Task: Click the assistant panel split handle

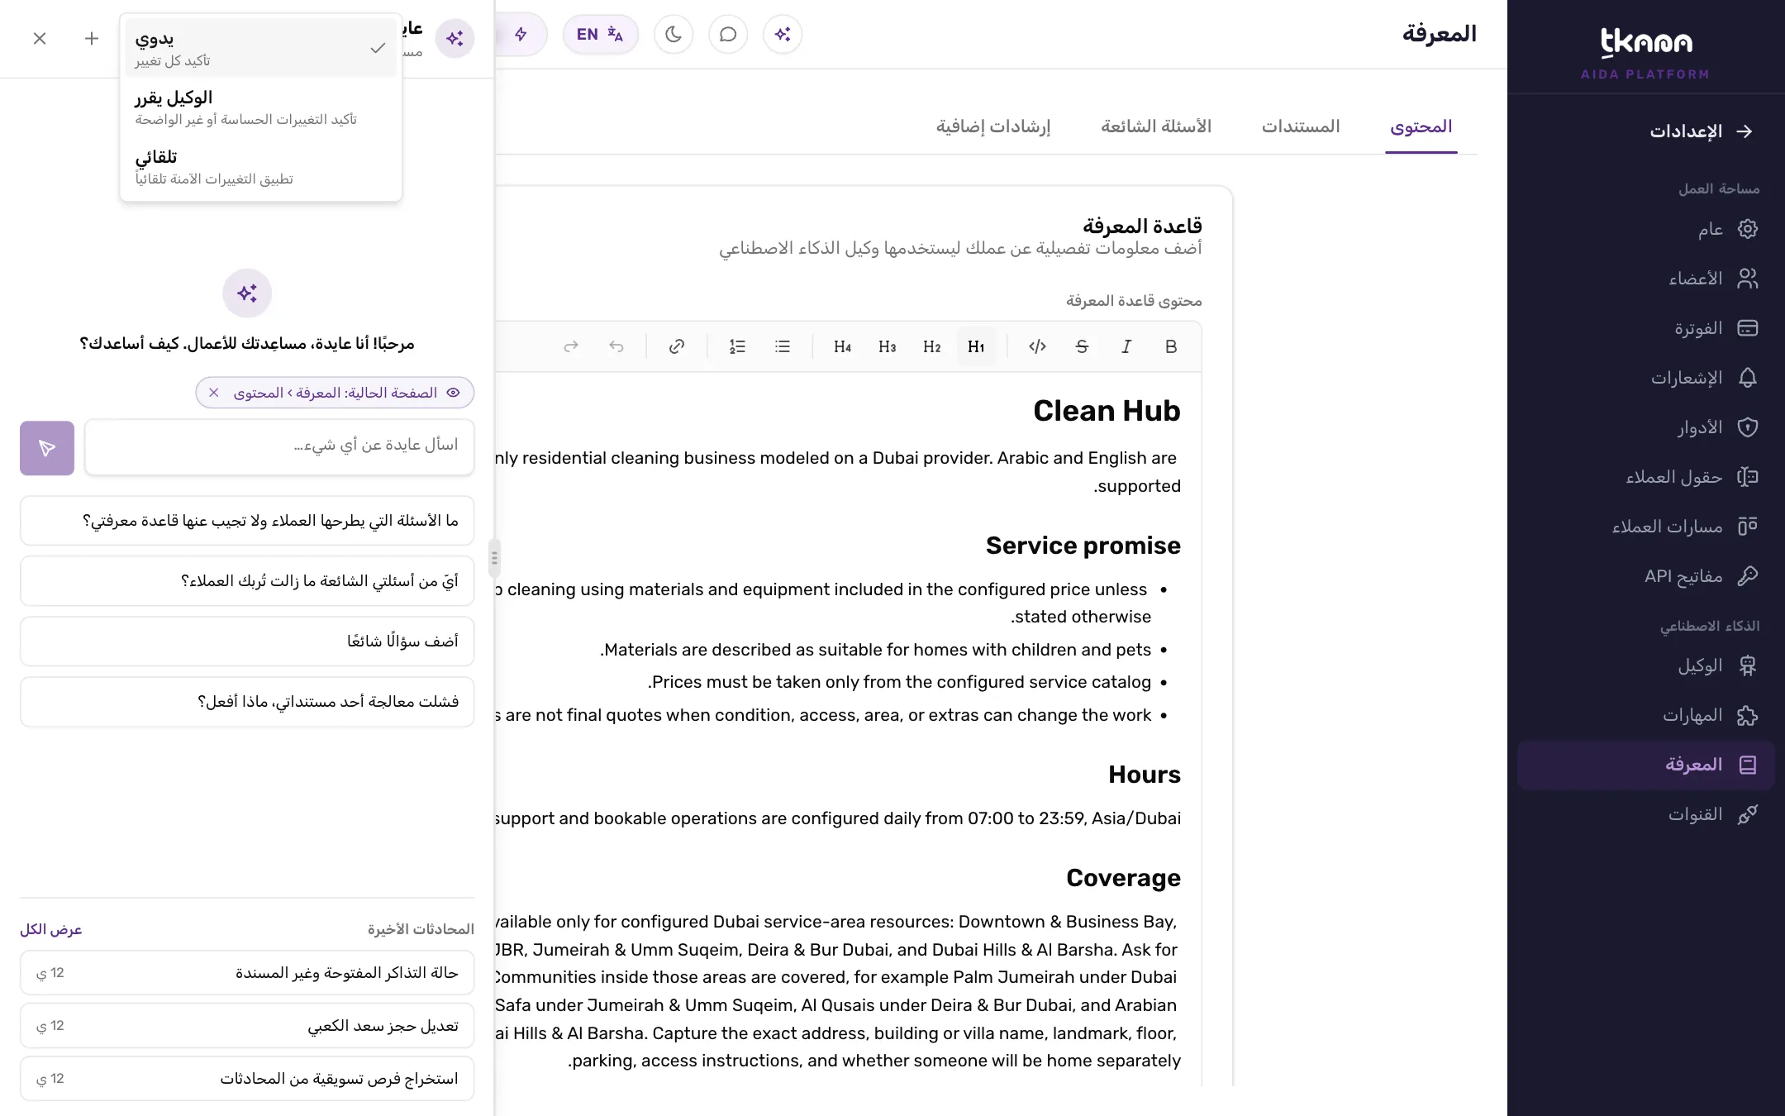Action: 494,558
